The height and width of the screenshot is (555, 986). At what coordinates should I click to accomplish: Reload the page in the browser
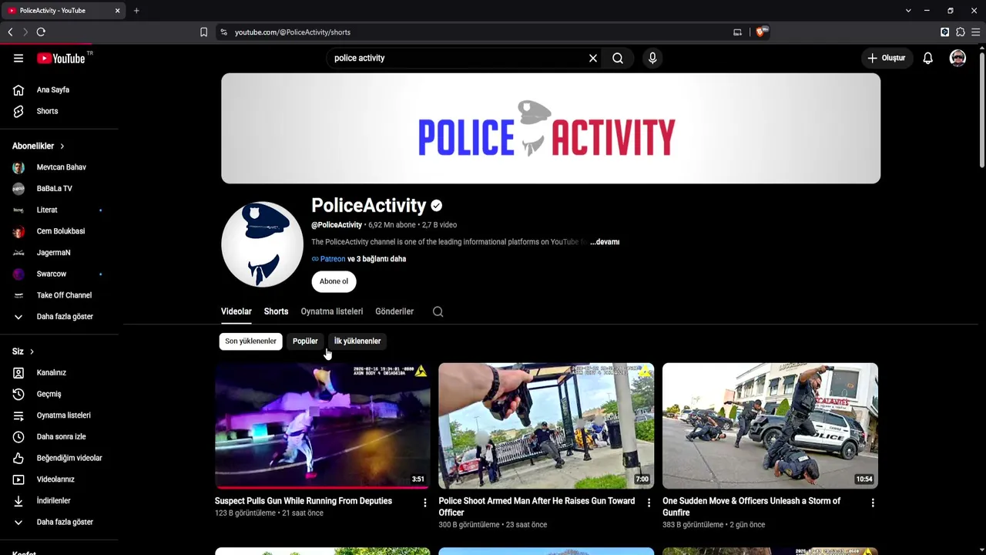point(41,32)
